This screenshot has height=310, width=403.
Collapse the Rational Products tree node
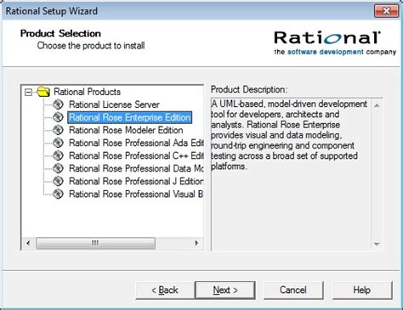click(28, 92)
